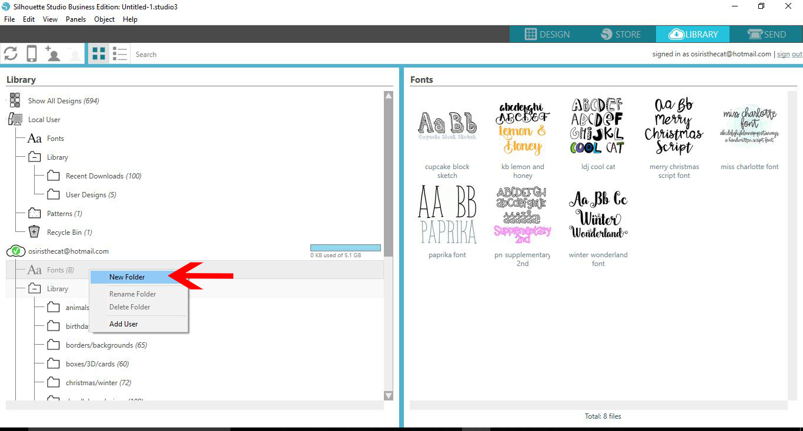This screenshot has height=431, width=803.
Task: Click the Recycle Bin trash icon
Action: tap(35, 232)
